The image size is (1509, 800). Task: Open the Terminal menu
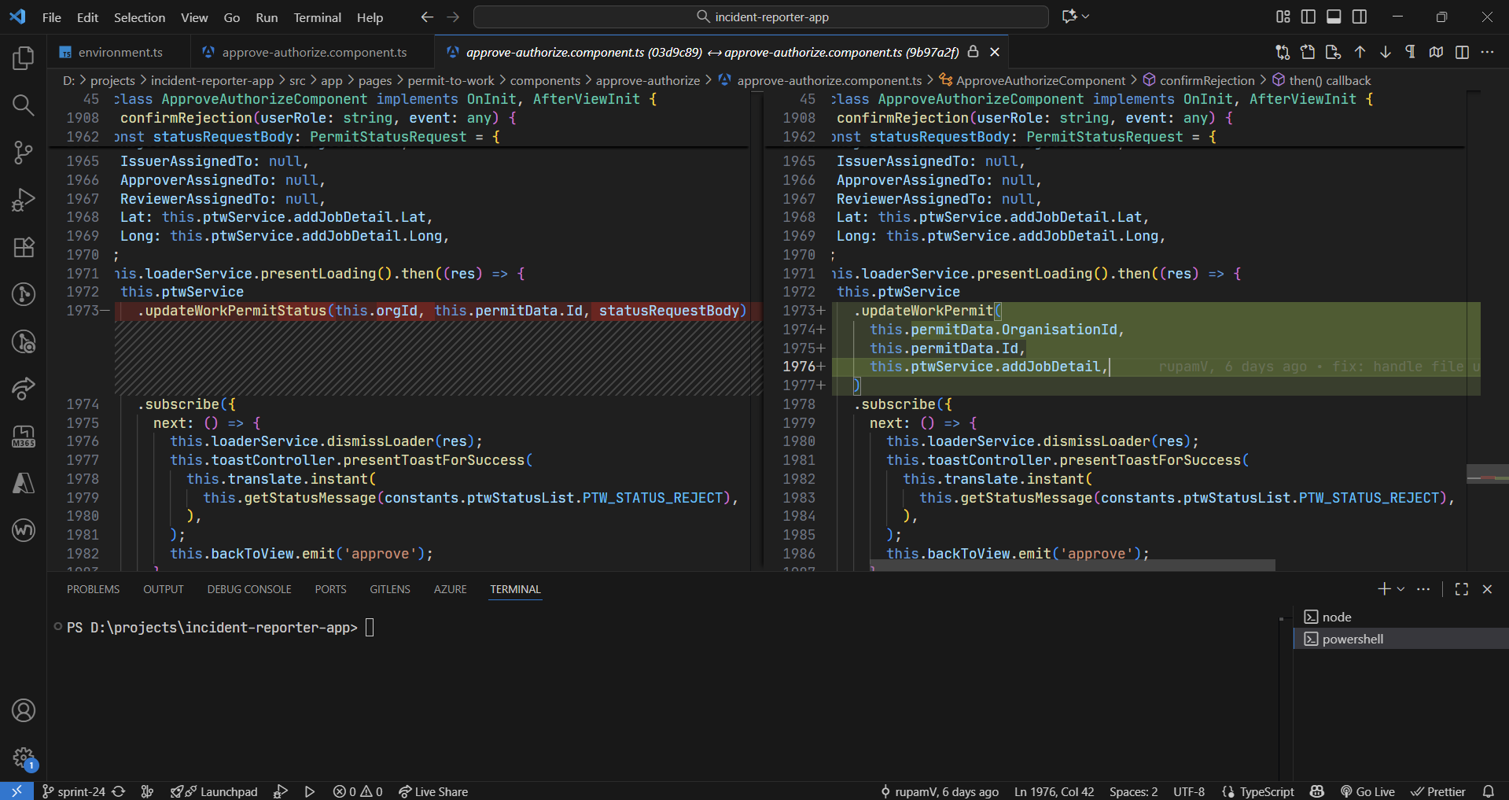tap(317, 17)
